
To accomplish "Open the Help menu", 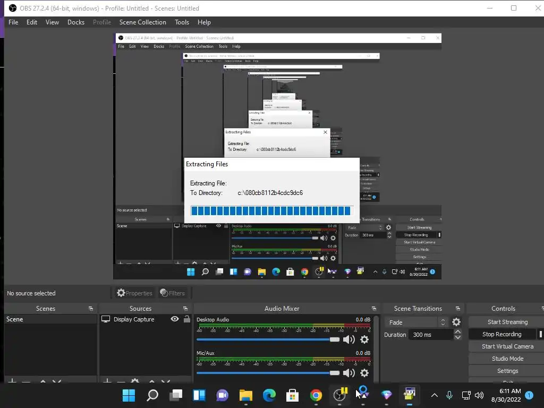I will [204, 22].
